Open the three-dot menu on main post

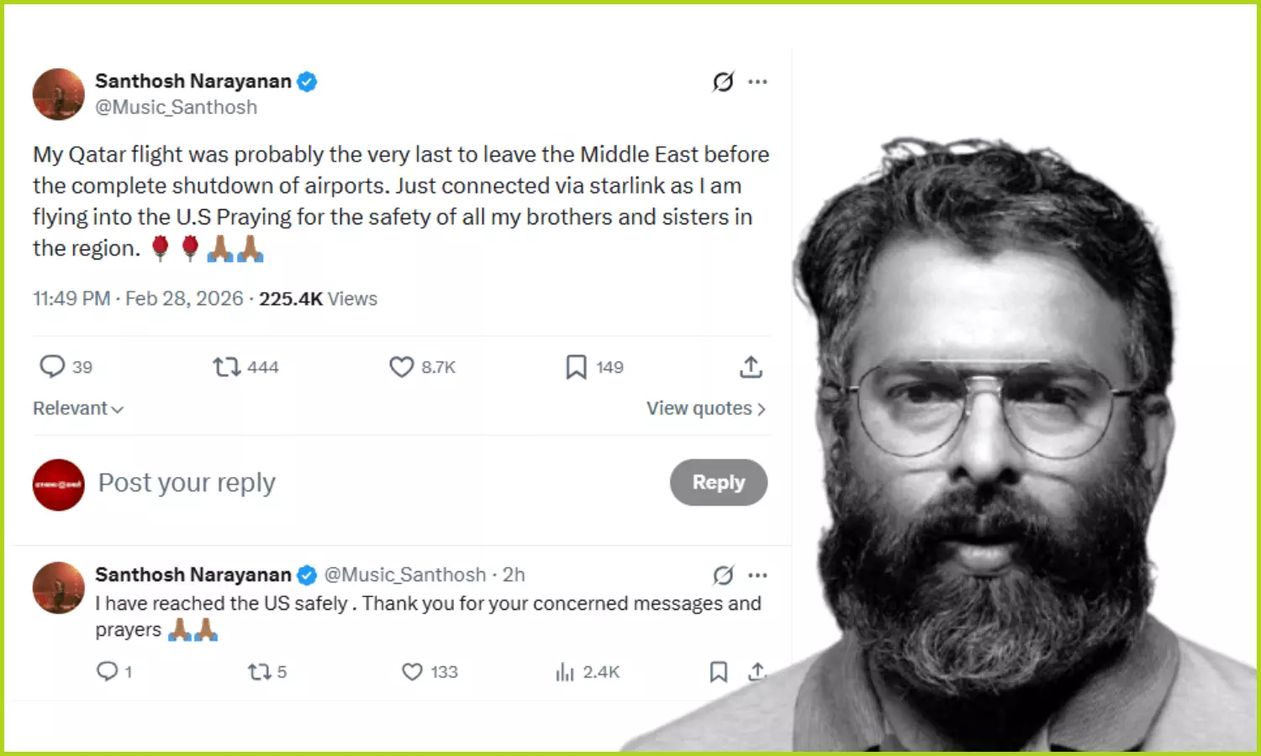(x=758, y=81)
